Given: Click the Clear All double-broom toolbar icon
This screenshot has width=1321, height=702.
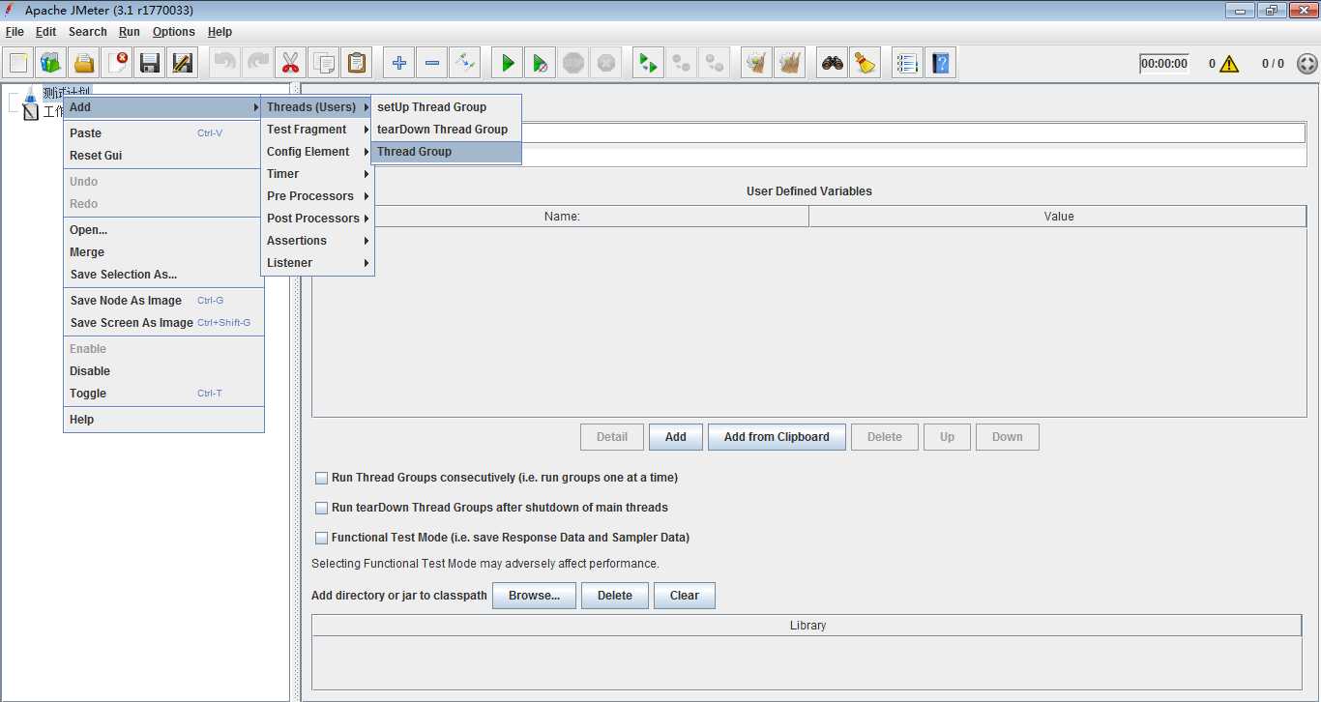Looking at the screenshot, I should [789, 63].
